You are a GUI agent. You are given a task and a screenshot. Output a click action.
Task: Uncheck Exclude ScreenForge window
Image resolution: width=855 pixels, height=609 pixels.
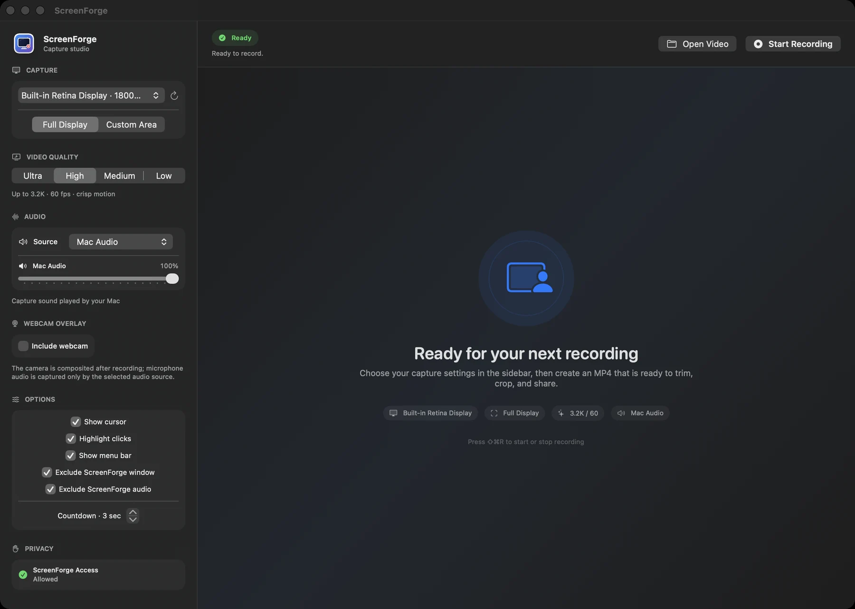[x=47, y=472]
